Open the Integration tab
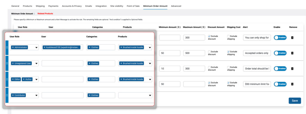 coord(101,6)
